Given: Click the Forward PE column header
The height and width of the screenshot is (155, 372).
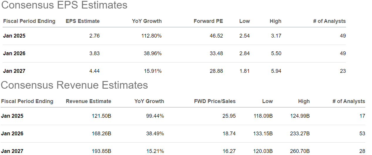Looking at the screenshot, I should (x=208, y=21).
